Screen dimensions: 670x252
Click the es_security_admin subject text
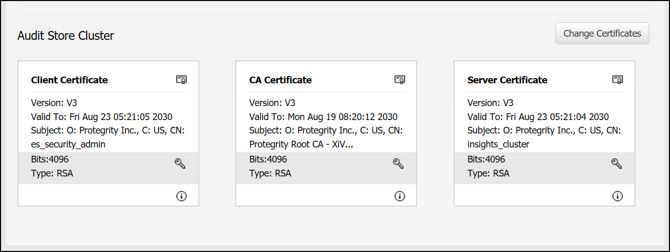pos(68,144)
